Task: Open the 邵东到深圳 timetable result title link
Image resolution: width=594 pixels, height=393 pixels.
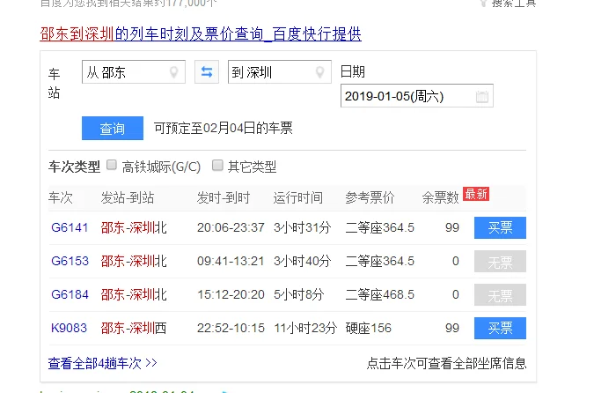Action: coord(201,33)
